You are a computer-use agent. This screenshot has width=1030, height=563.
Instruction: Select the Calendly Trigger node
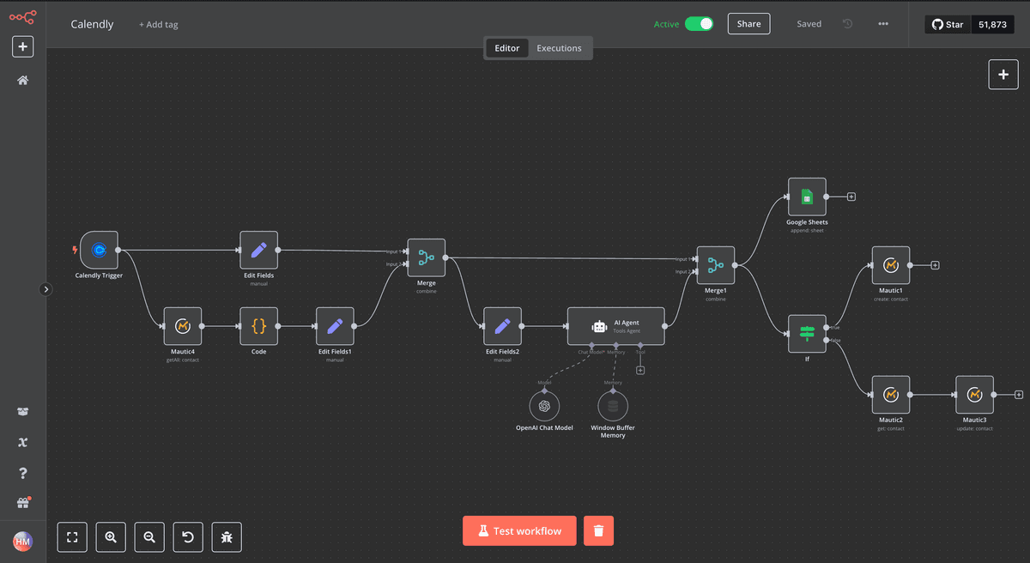[99, 251]
